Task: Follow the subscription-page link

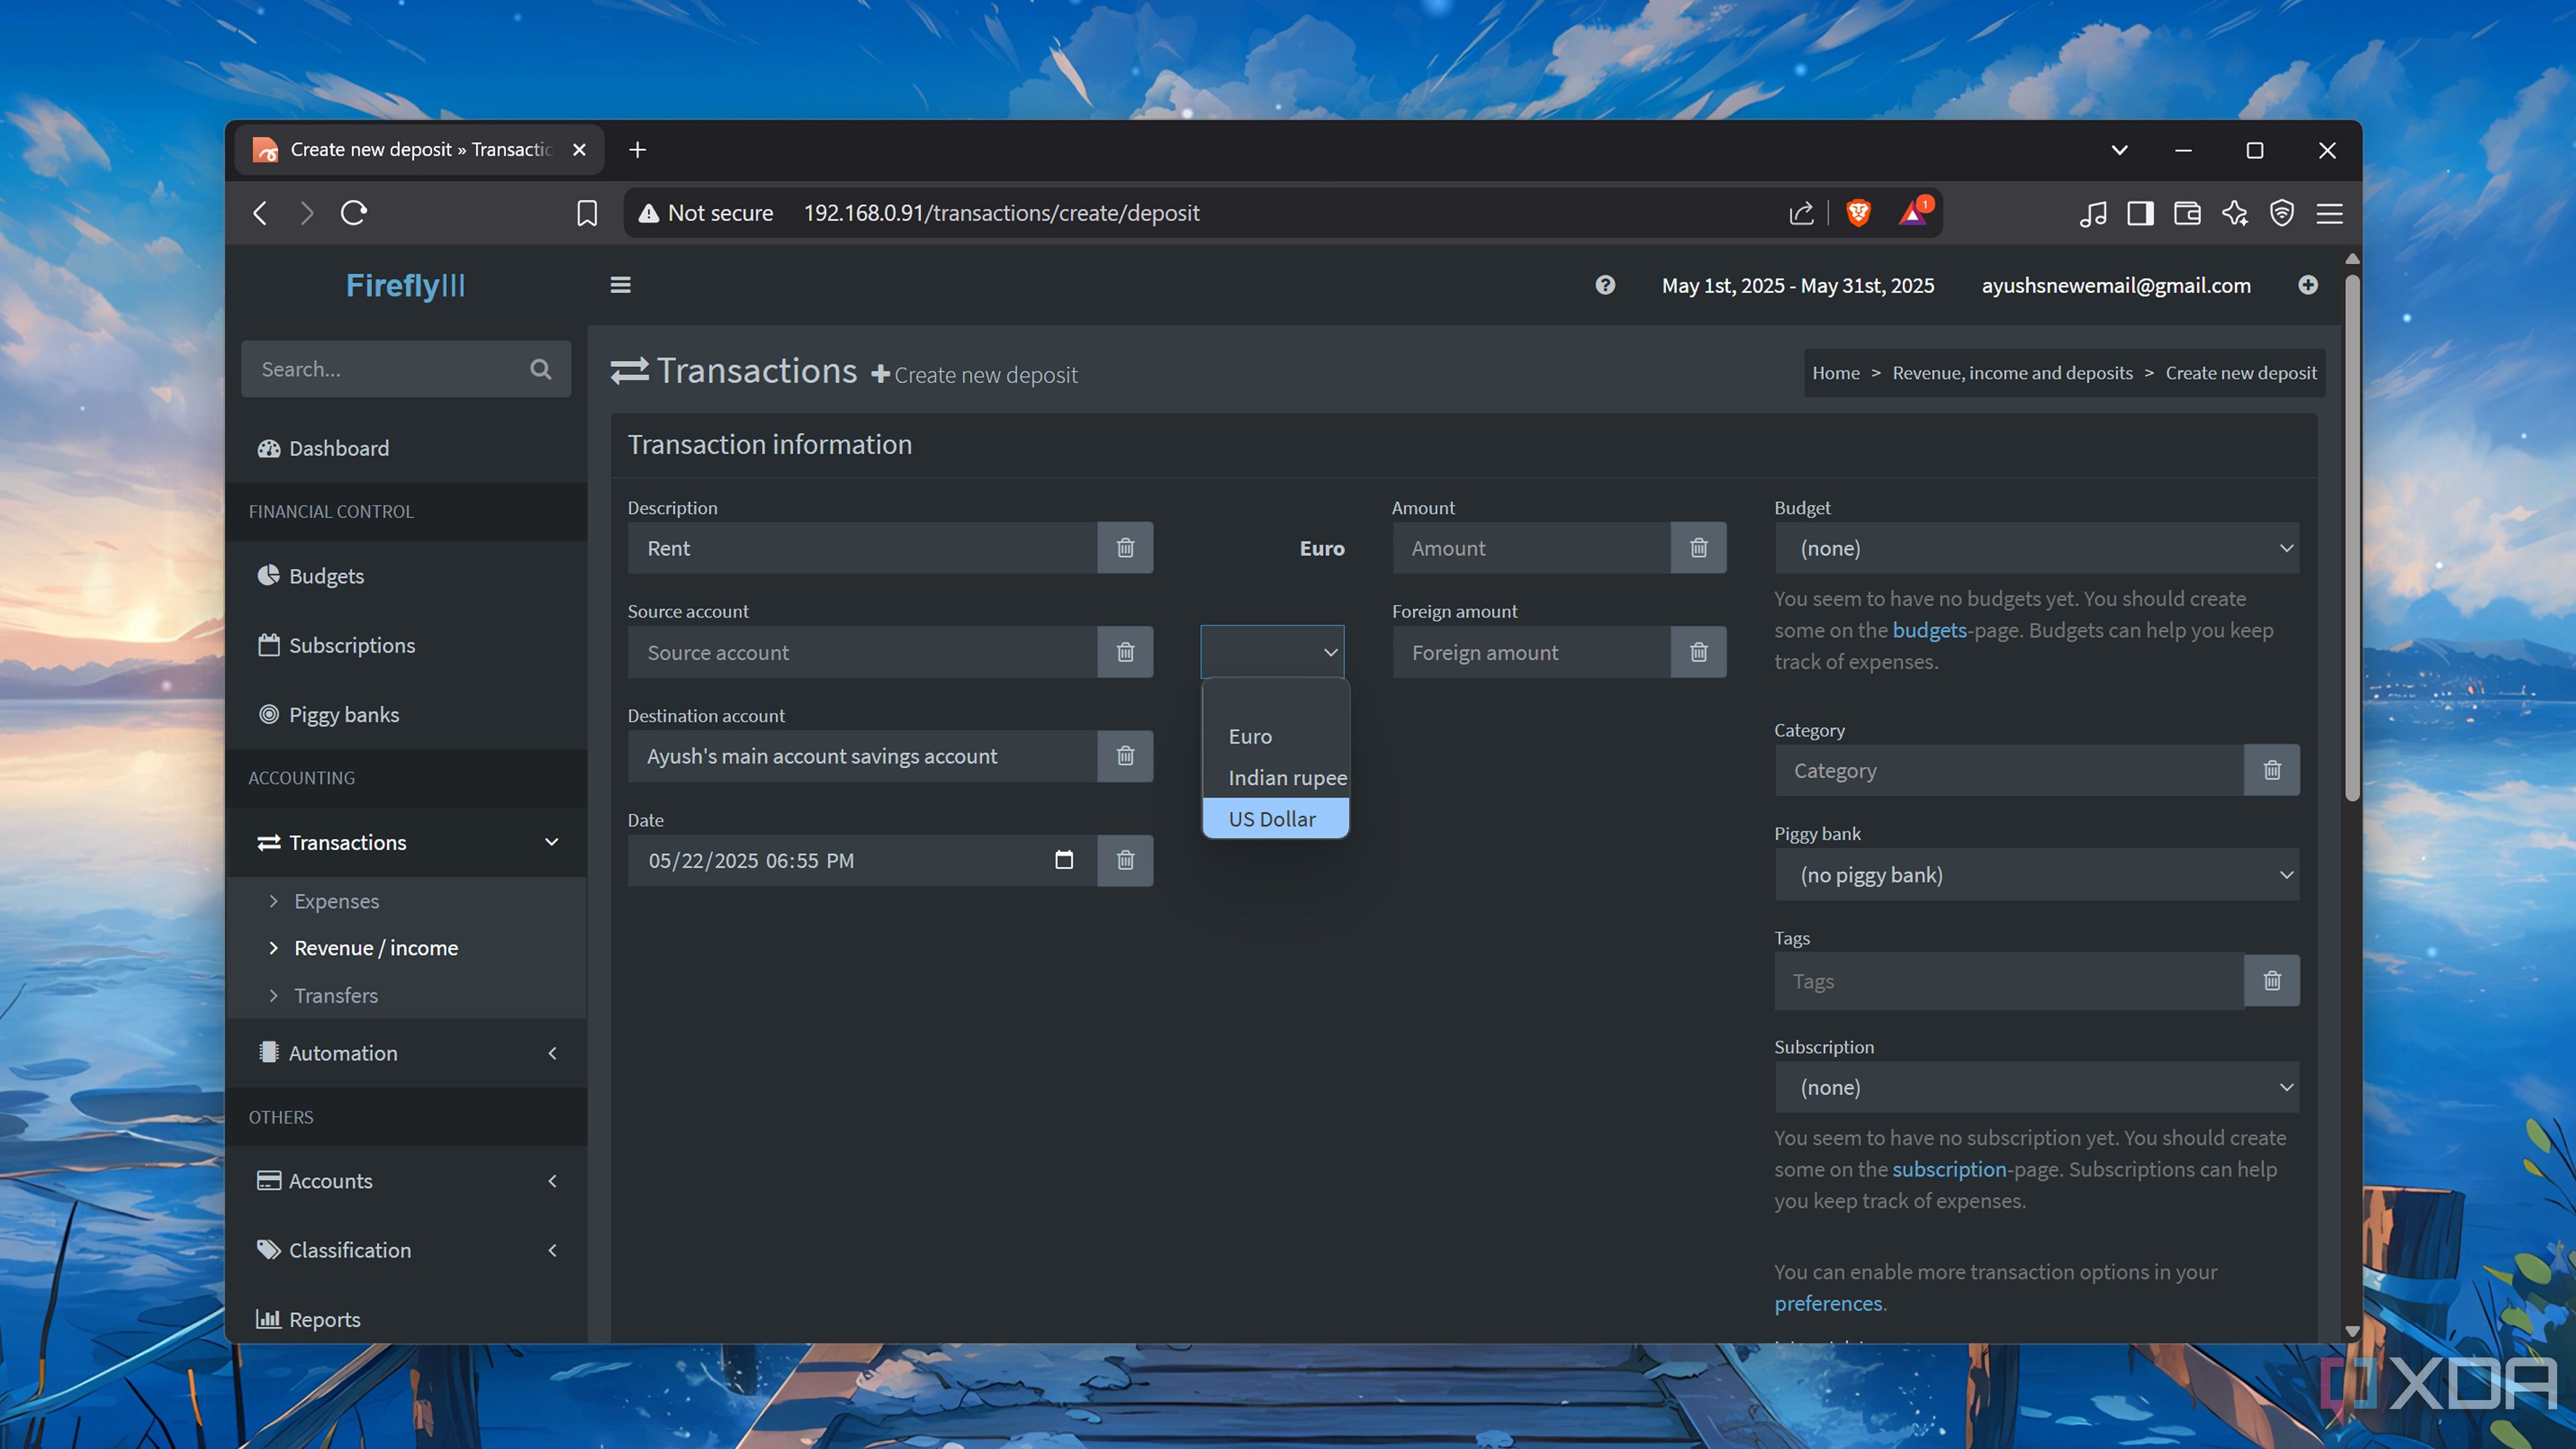Action: pyautogui.click(x=1949, y=1169)
